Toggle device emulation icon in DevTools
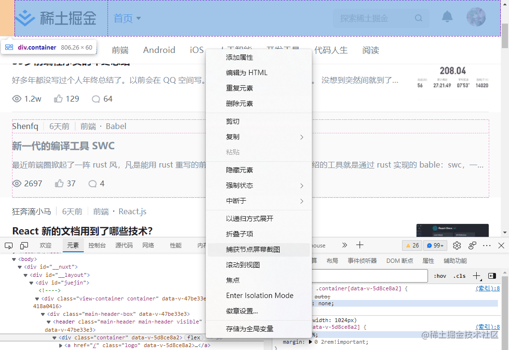The image size is (509, 350). [24, 246]
